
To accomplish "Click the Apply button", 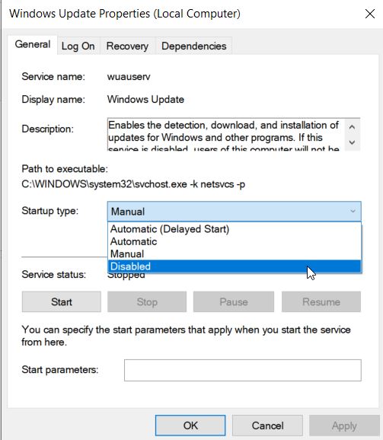I will pyautogui.click(x=344, y=426).
